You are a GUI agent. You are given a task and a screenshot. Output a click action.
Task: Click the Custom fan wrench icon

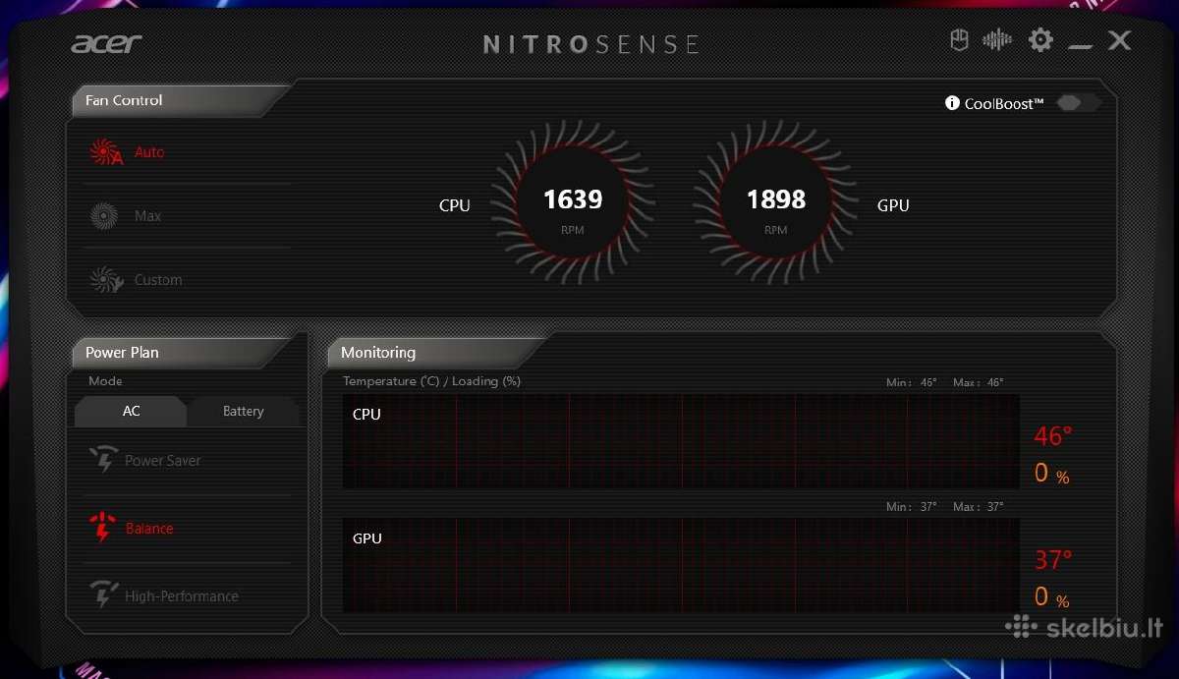pyautogui.click(x=106, y=280)
